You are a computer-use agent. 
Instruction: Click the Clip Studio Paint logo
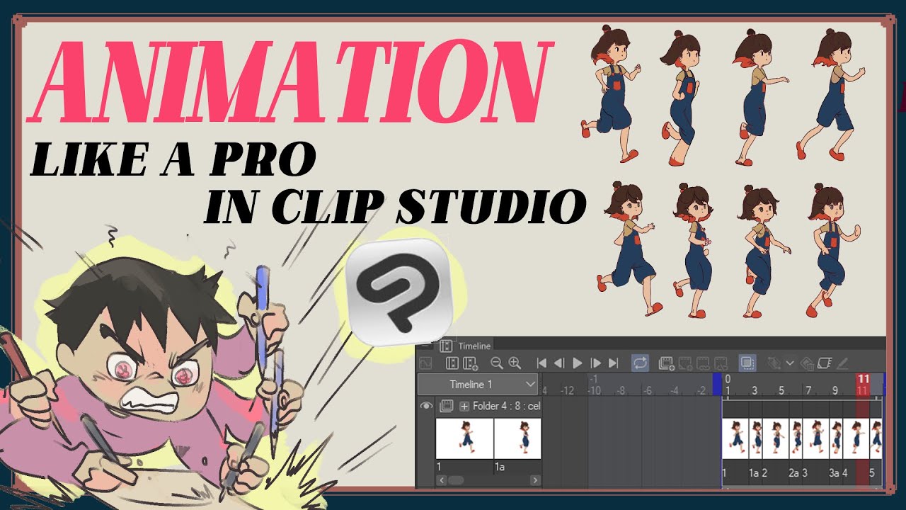click(x=398, y=291)
